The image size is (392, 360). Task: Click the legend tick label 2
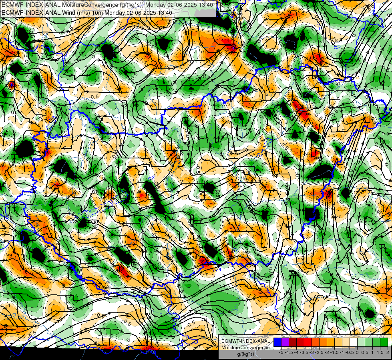[388, 352]
